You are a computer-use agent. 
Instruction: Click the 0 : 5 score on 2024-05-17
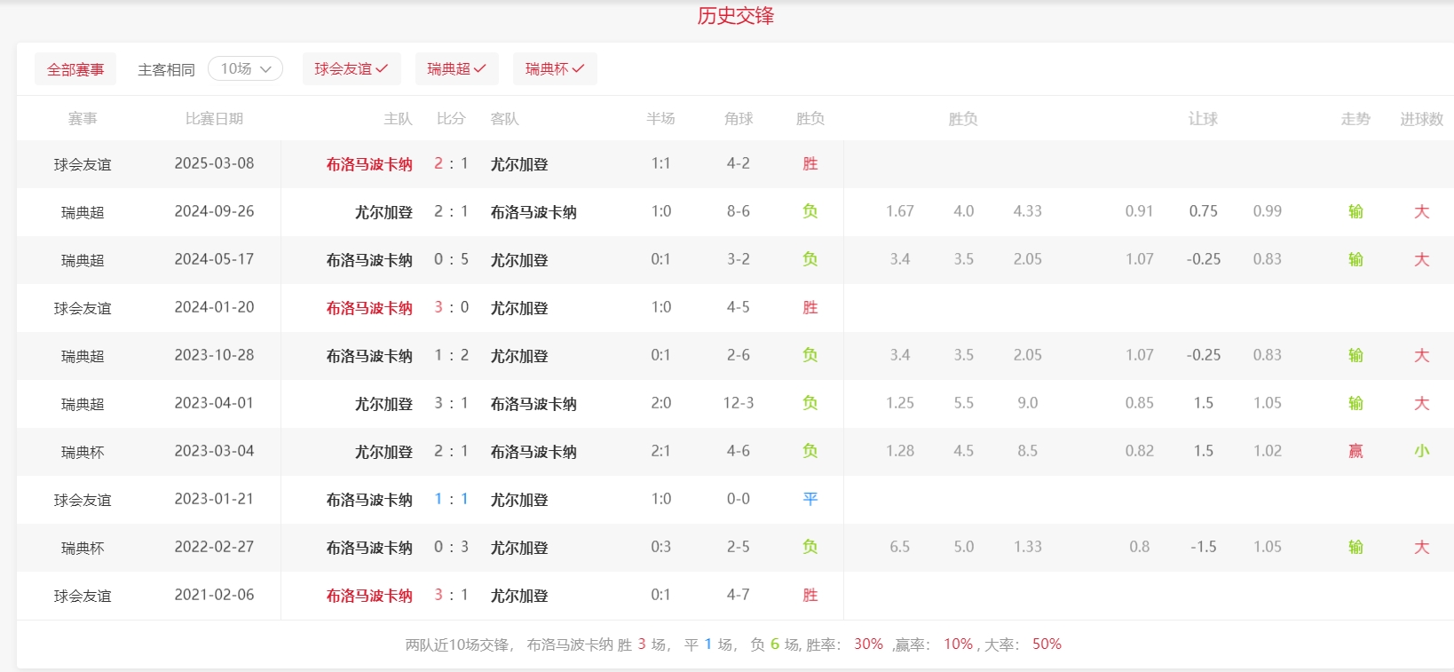pyautogui.click(x=451, y=259)
